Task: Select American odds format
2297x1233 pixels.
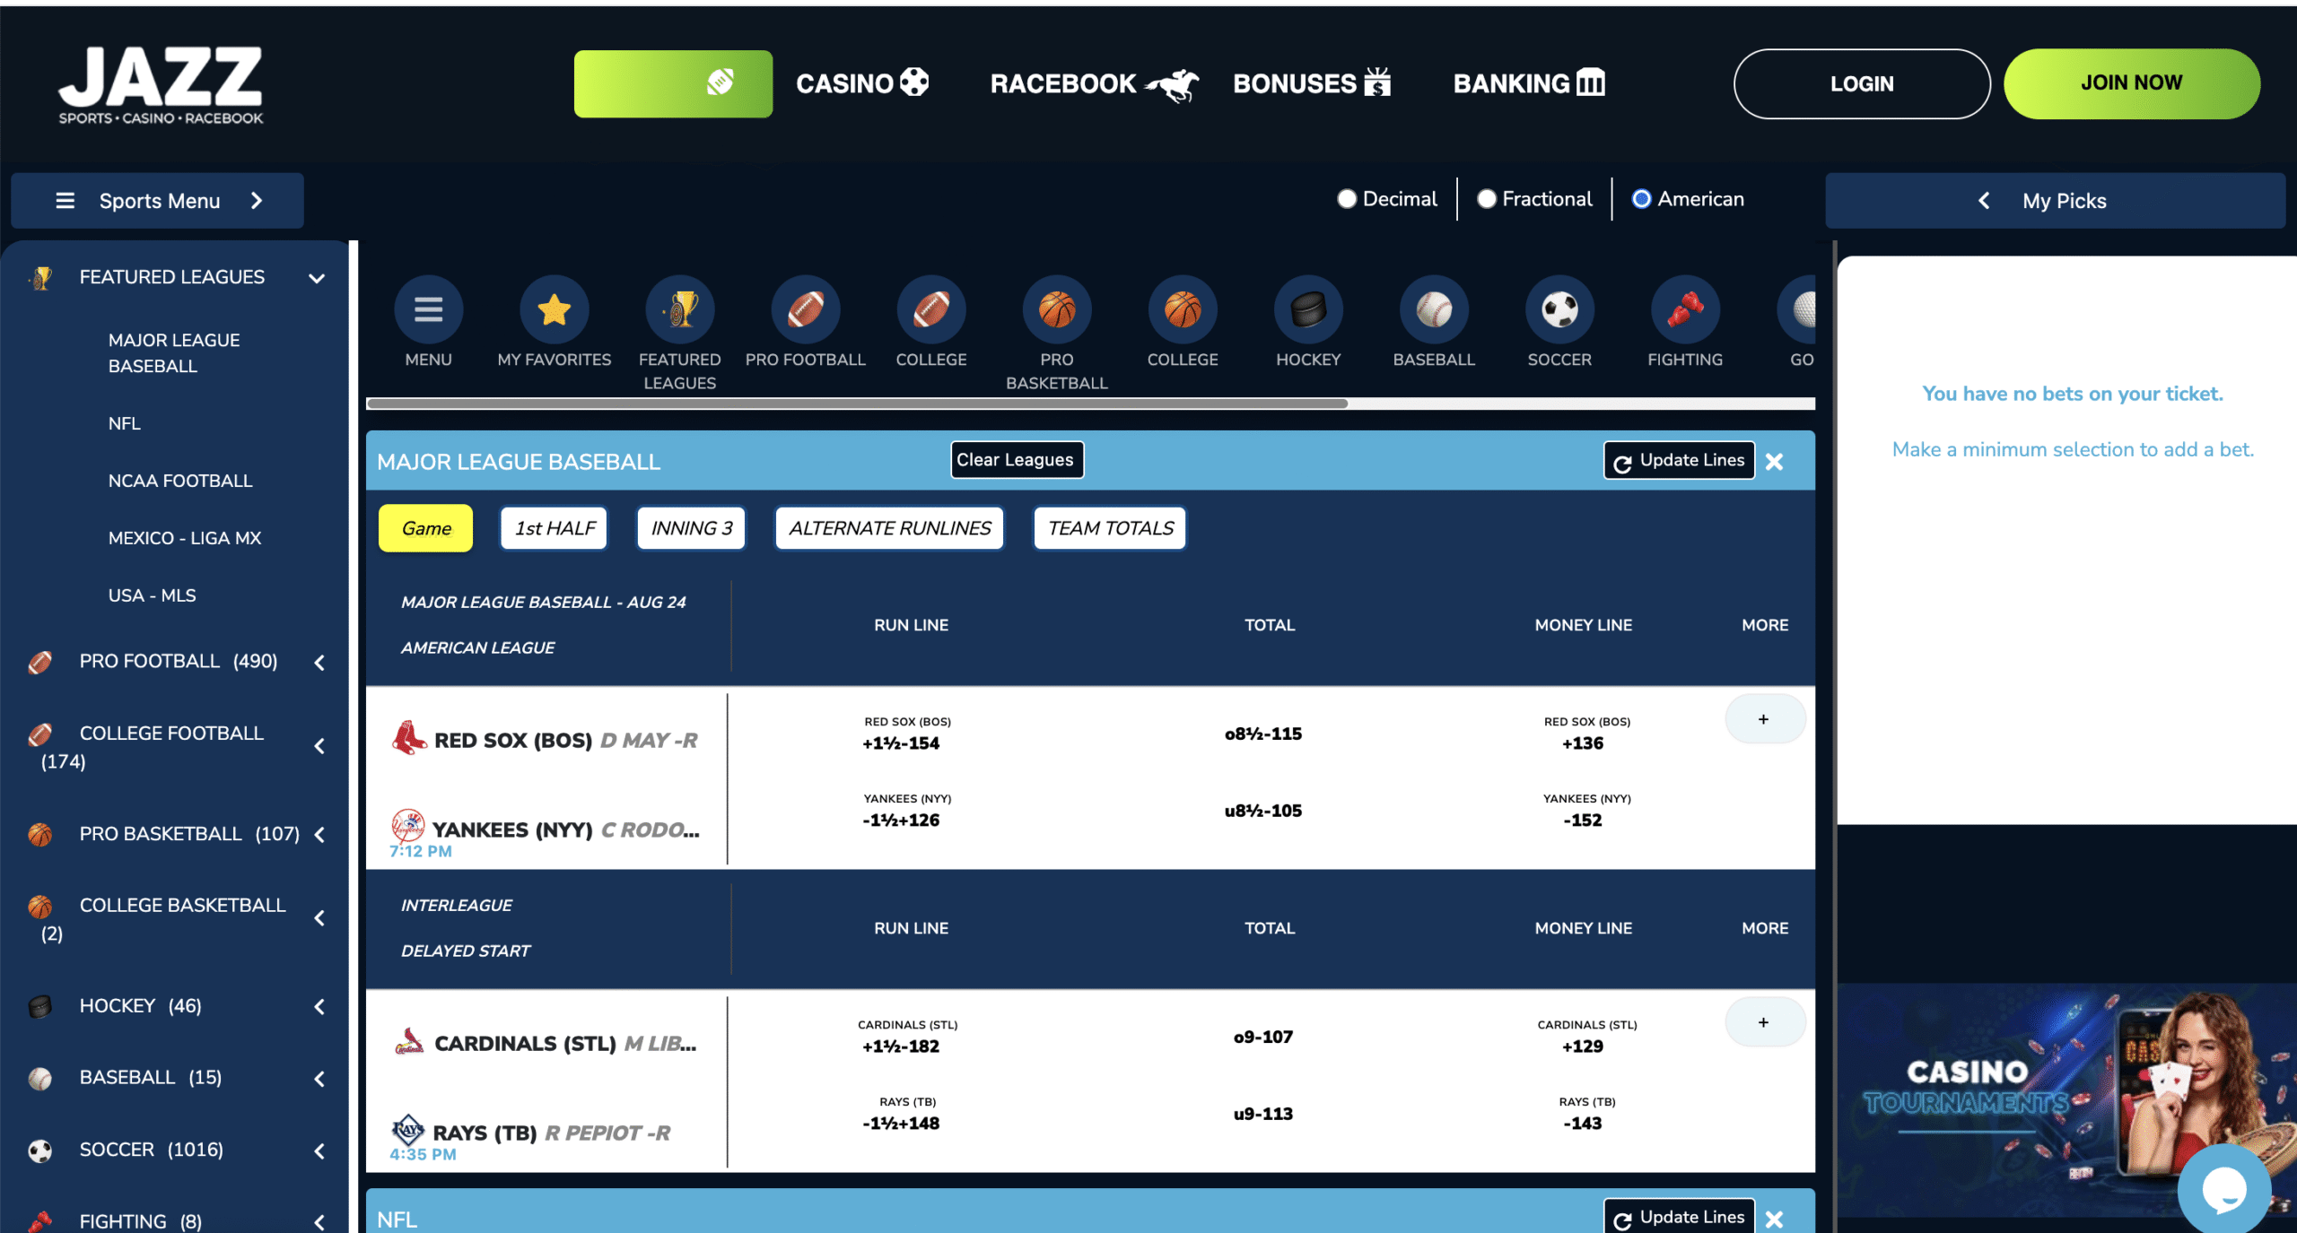Action: (1641, 199)
